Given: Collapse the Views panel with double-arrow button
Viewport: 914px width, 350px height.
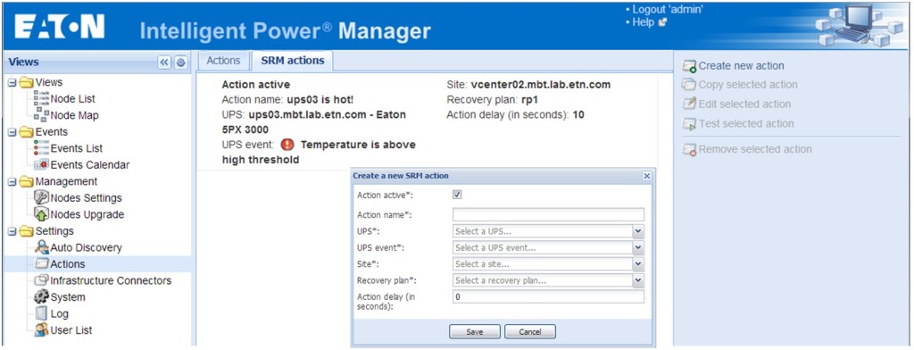Looking at the screenshot, I should 164,62.
